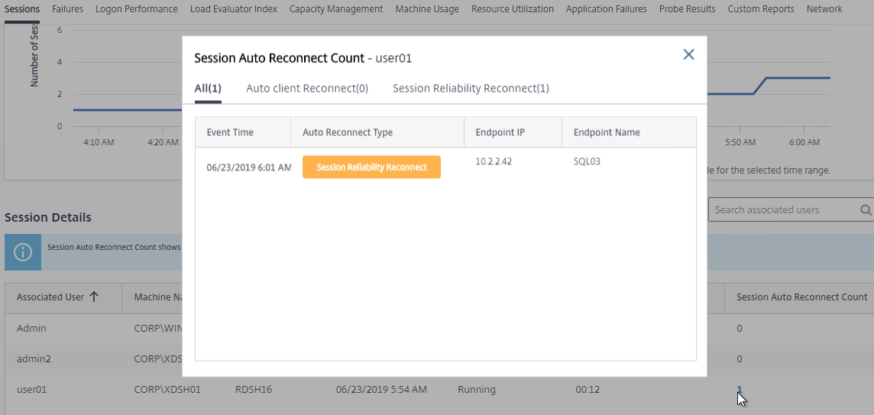Close the Session Auto Reconnect Count dialog
The image size is (874, 415).
[x=688, y=54]
